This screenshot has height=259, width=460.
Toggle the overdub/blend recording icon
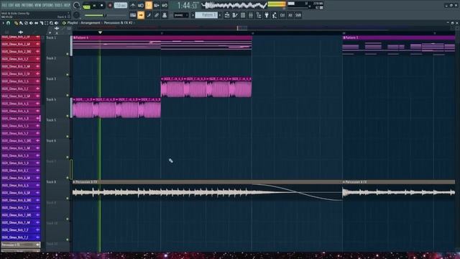point(157,6)
